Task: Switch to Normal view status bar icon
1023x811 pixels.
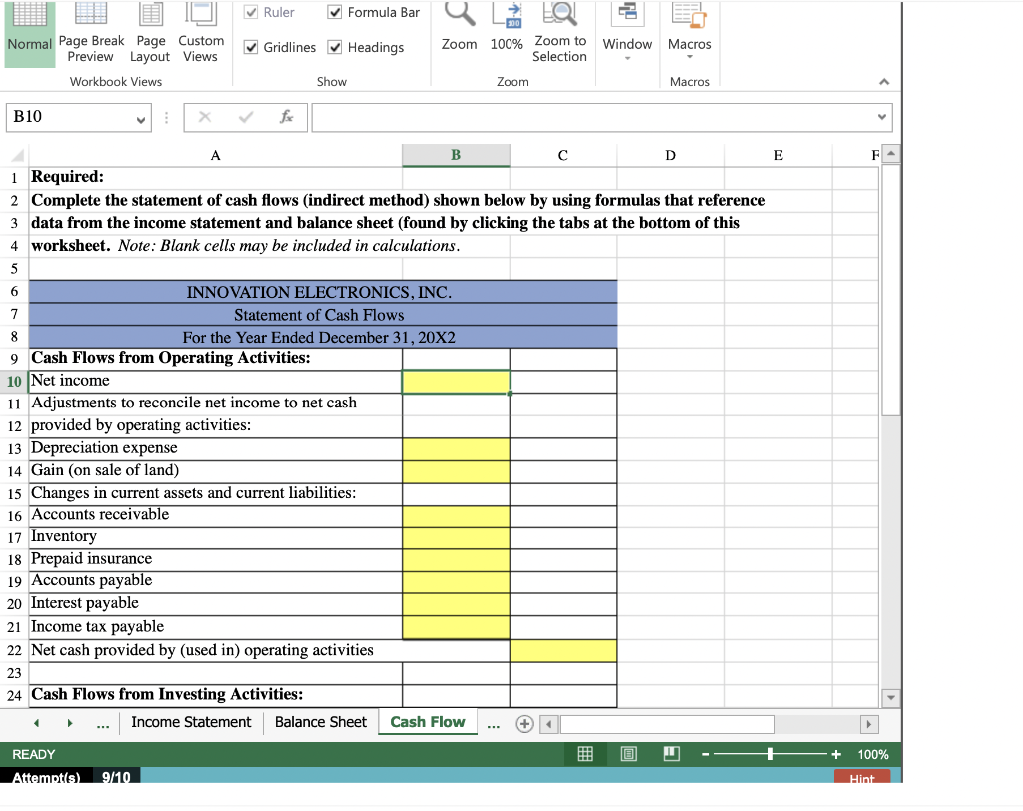Action: coord(585,754)
